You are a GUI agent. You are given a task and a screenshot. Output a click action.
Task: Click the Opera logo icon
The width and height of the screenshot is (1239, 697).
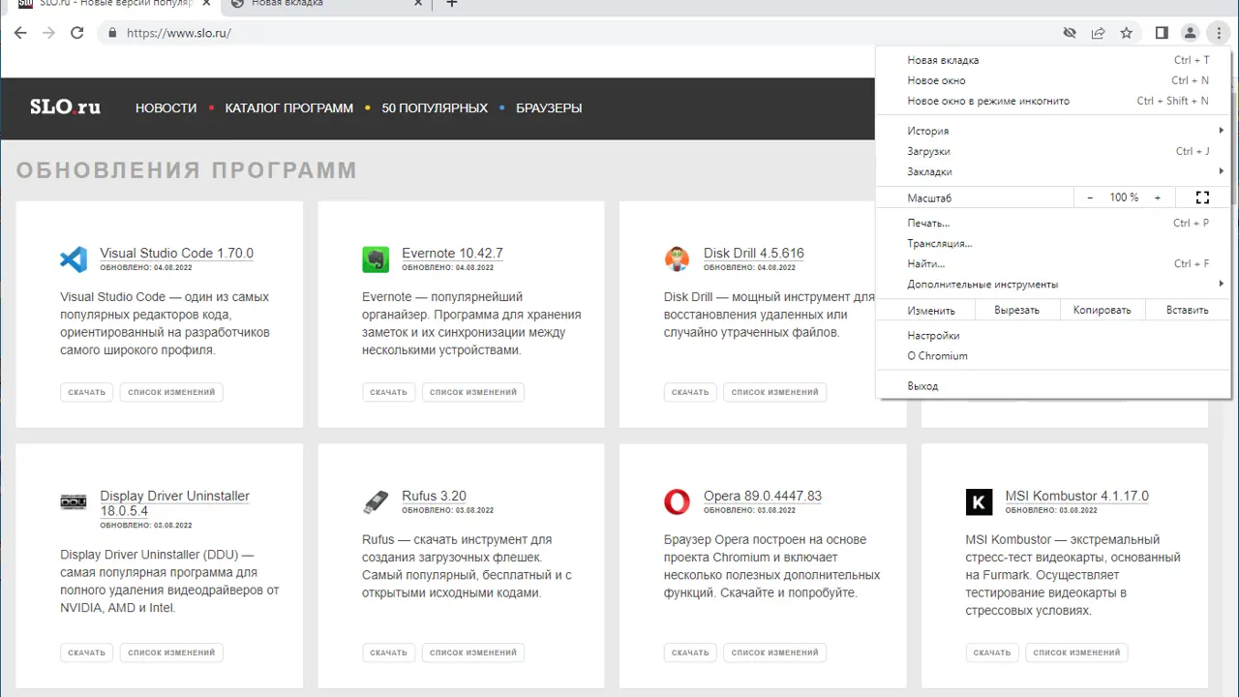click(677, 501)
